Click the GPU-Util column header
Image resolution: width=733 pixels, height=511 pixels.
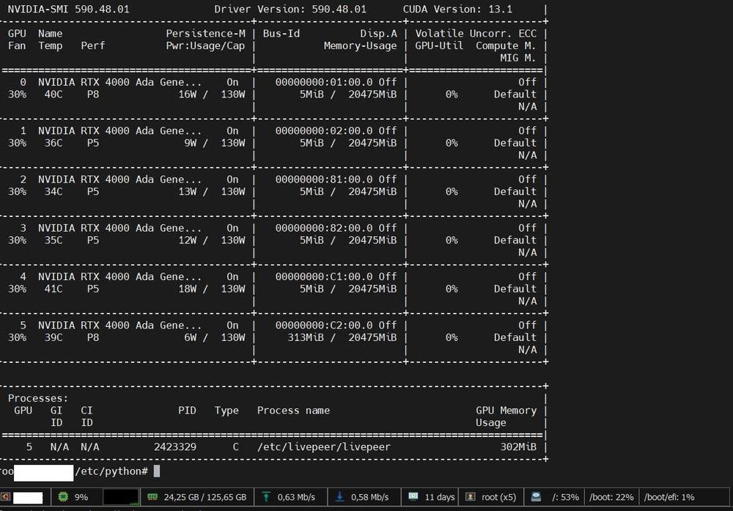[439, 45]
